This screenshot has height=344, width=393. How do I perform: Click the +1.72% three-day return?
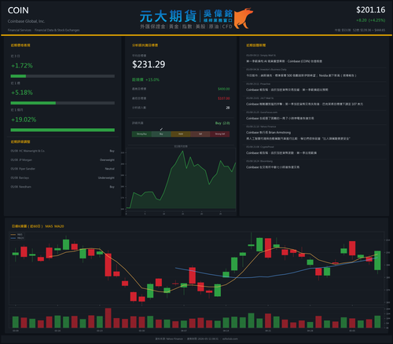22,65
